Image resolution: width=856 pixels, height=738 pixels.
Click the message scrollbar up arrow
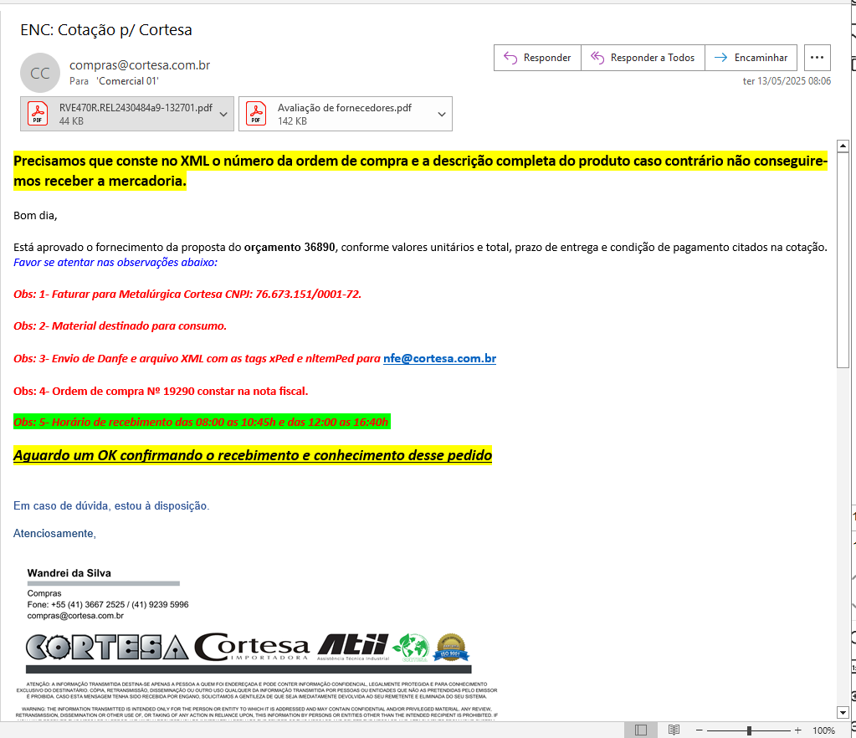coord(843,147)
